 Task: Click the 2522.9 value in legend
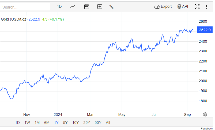click(34, 19)
